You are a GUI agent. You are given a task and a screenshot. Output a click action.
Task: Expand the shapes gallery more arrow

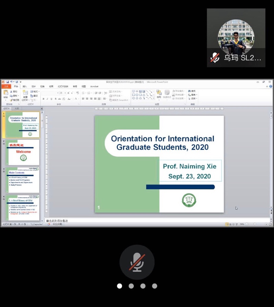pyautogui.click(x=154, y=99)
